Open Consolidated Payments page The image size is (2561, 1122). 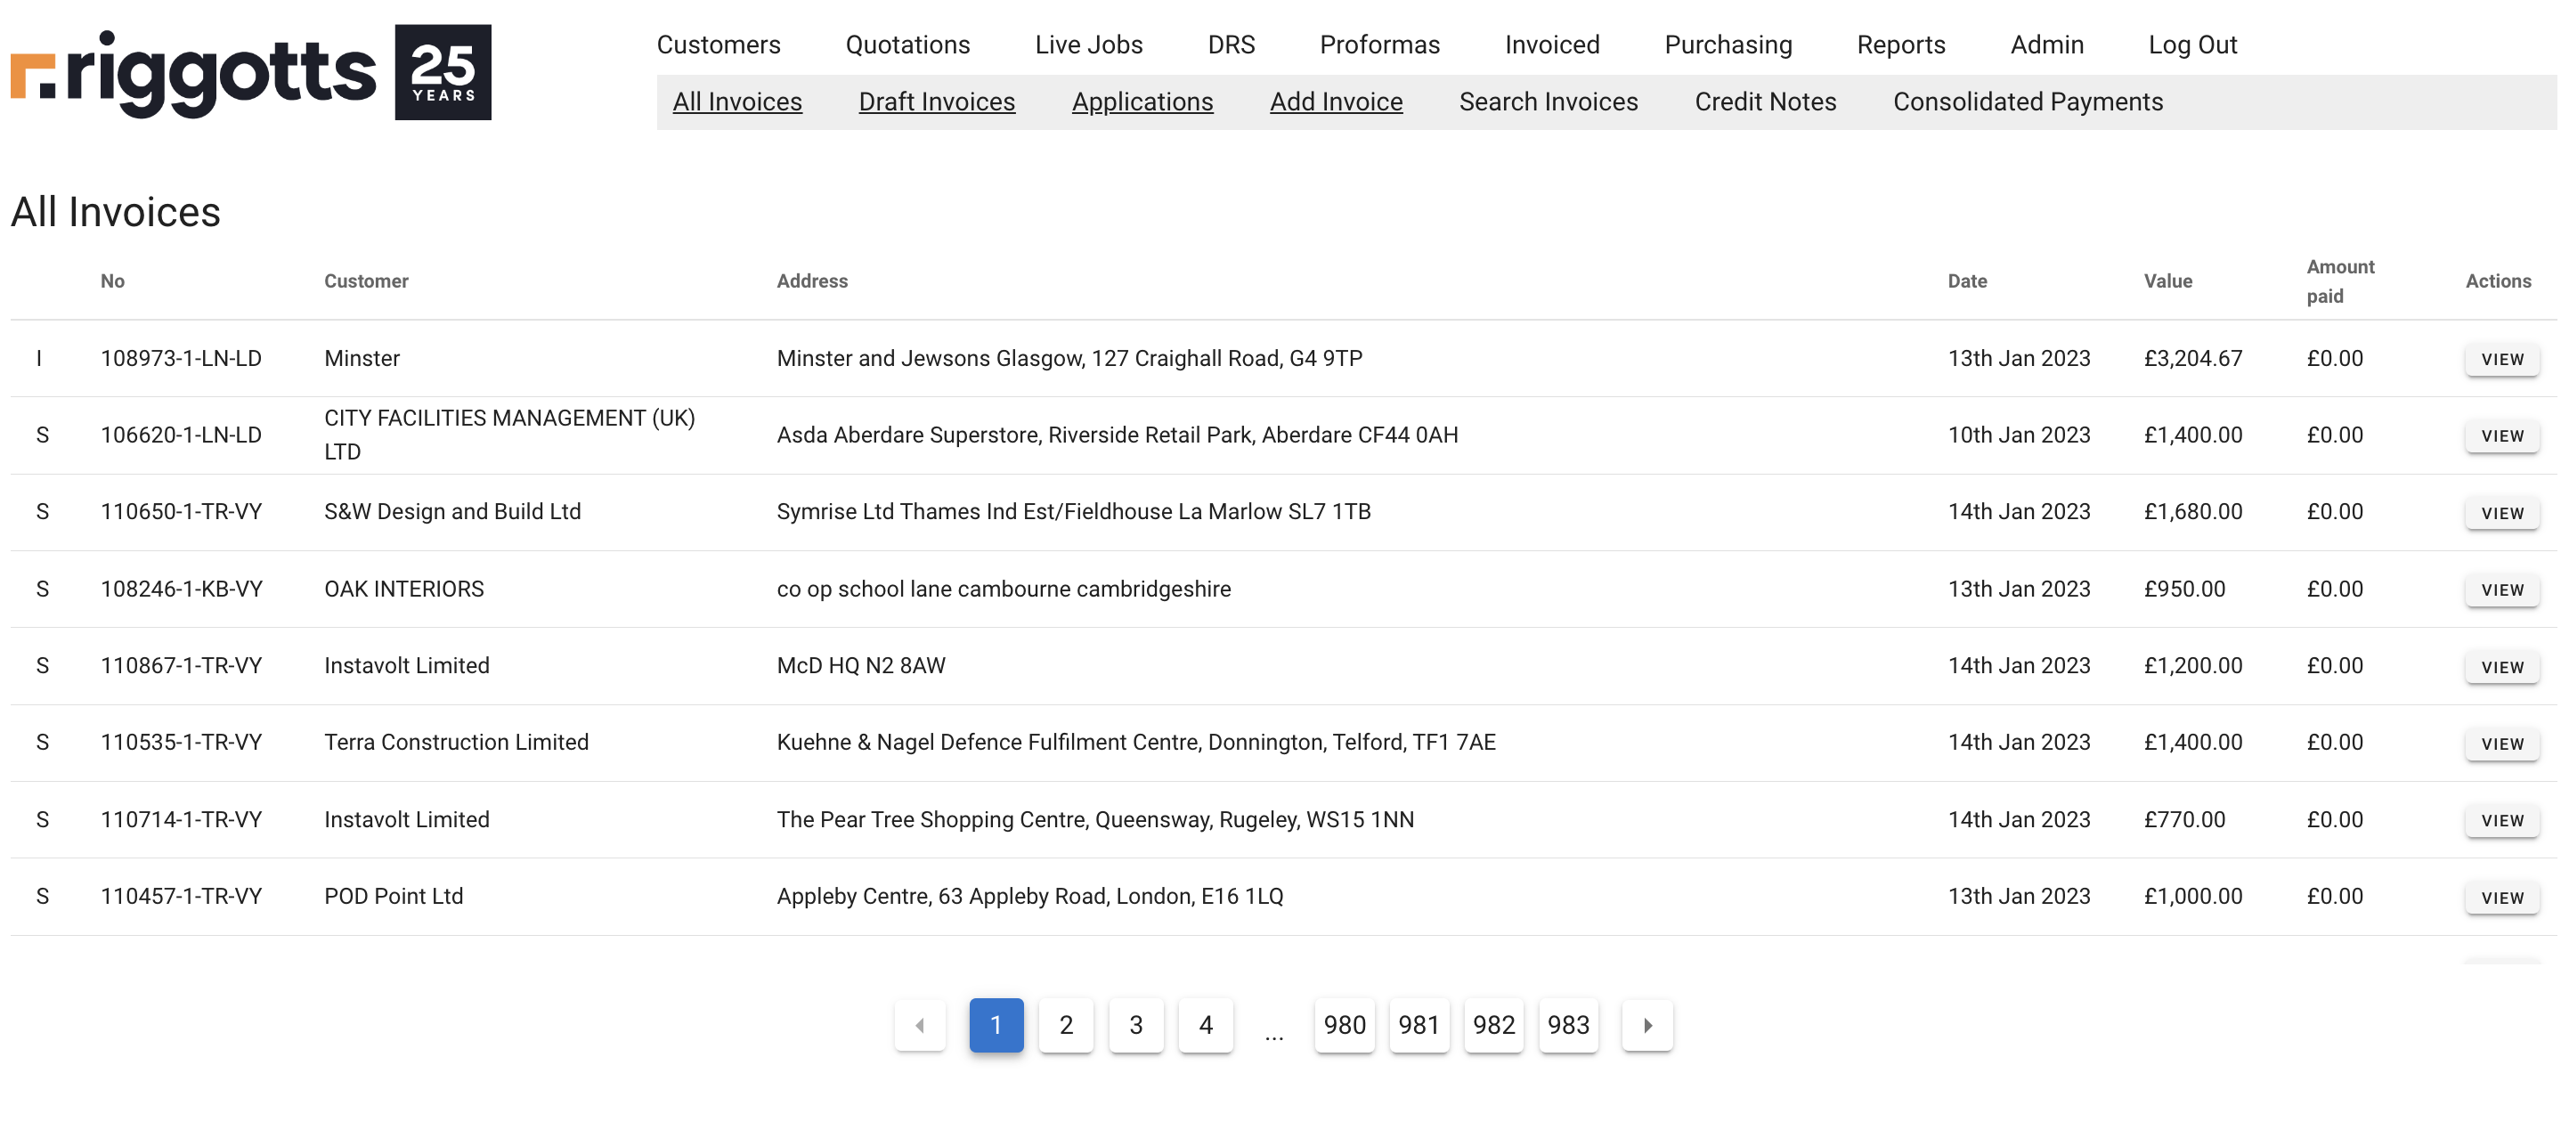pyautogui.click(x=2027, y=102)
